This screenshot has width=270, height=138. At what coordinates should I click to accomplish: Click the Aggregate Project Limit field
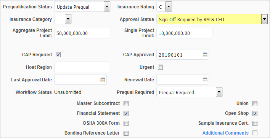(x=82, y=33)
